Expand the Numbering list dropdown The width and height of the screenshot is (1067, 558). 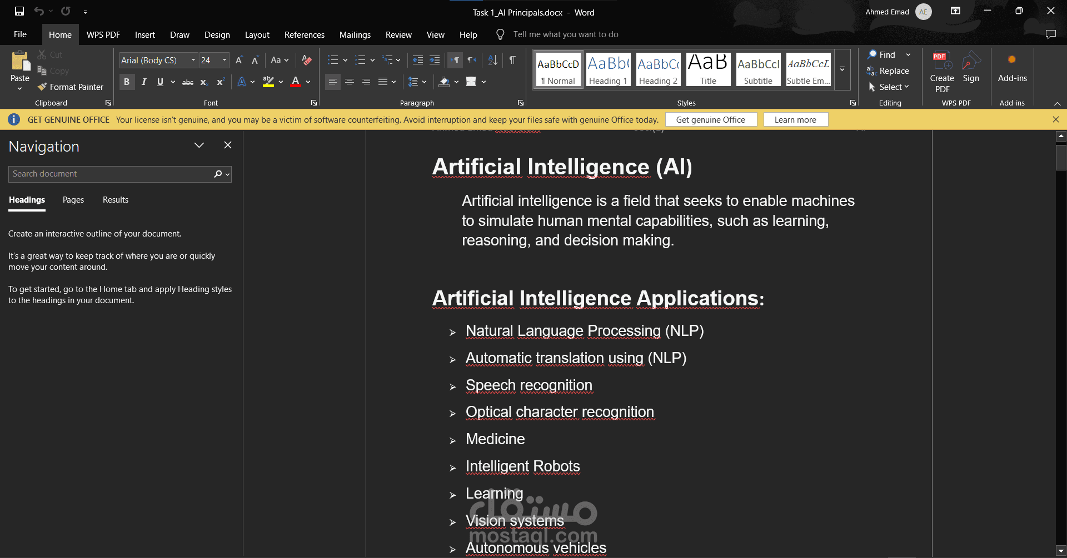point(372,60)
